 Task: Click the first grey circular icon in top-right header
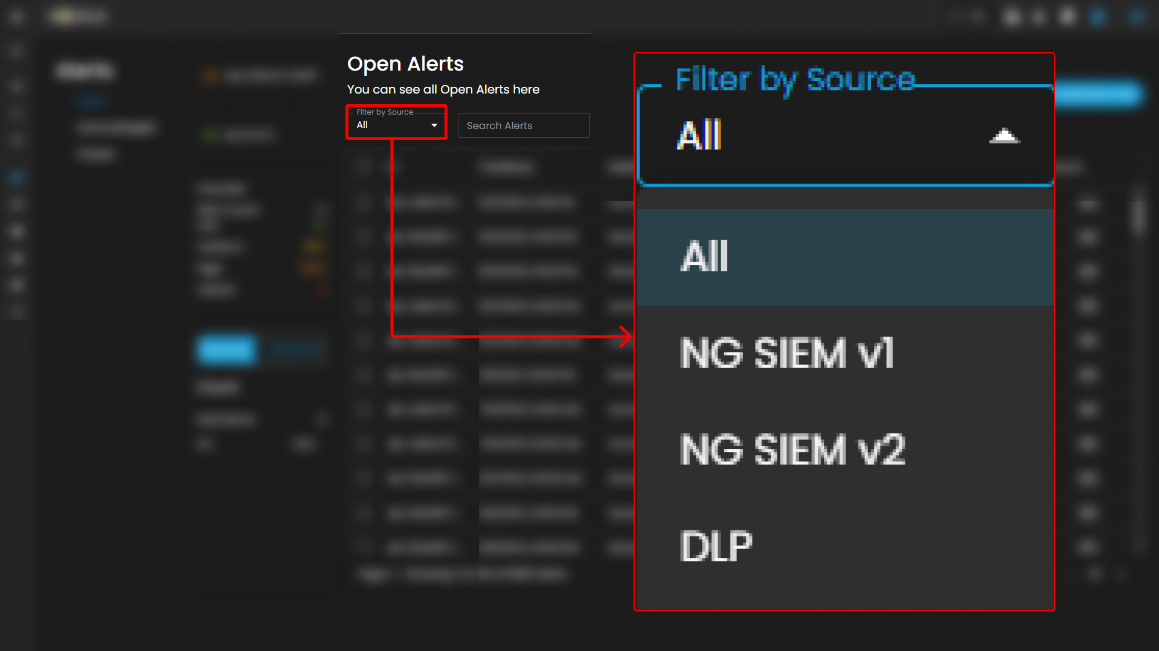[1012, 17]
